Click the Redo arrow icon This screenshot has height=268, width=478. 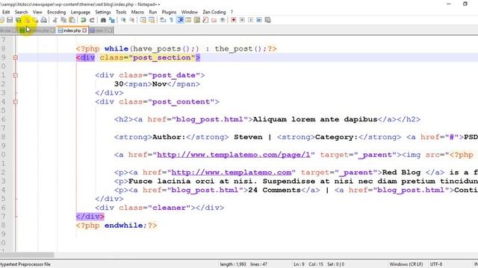[x=92, y=20]
